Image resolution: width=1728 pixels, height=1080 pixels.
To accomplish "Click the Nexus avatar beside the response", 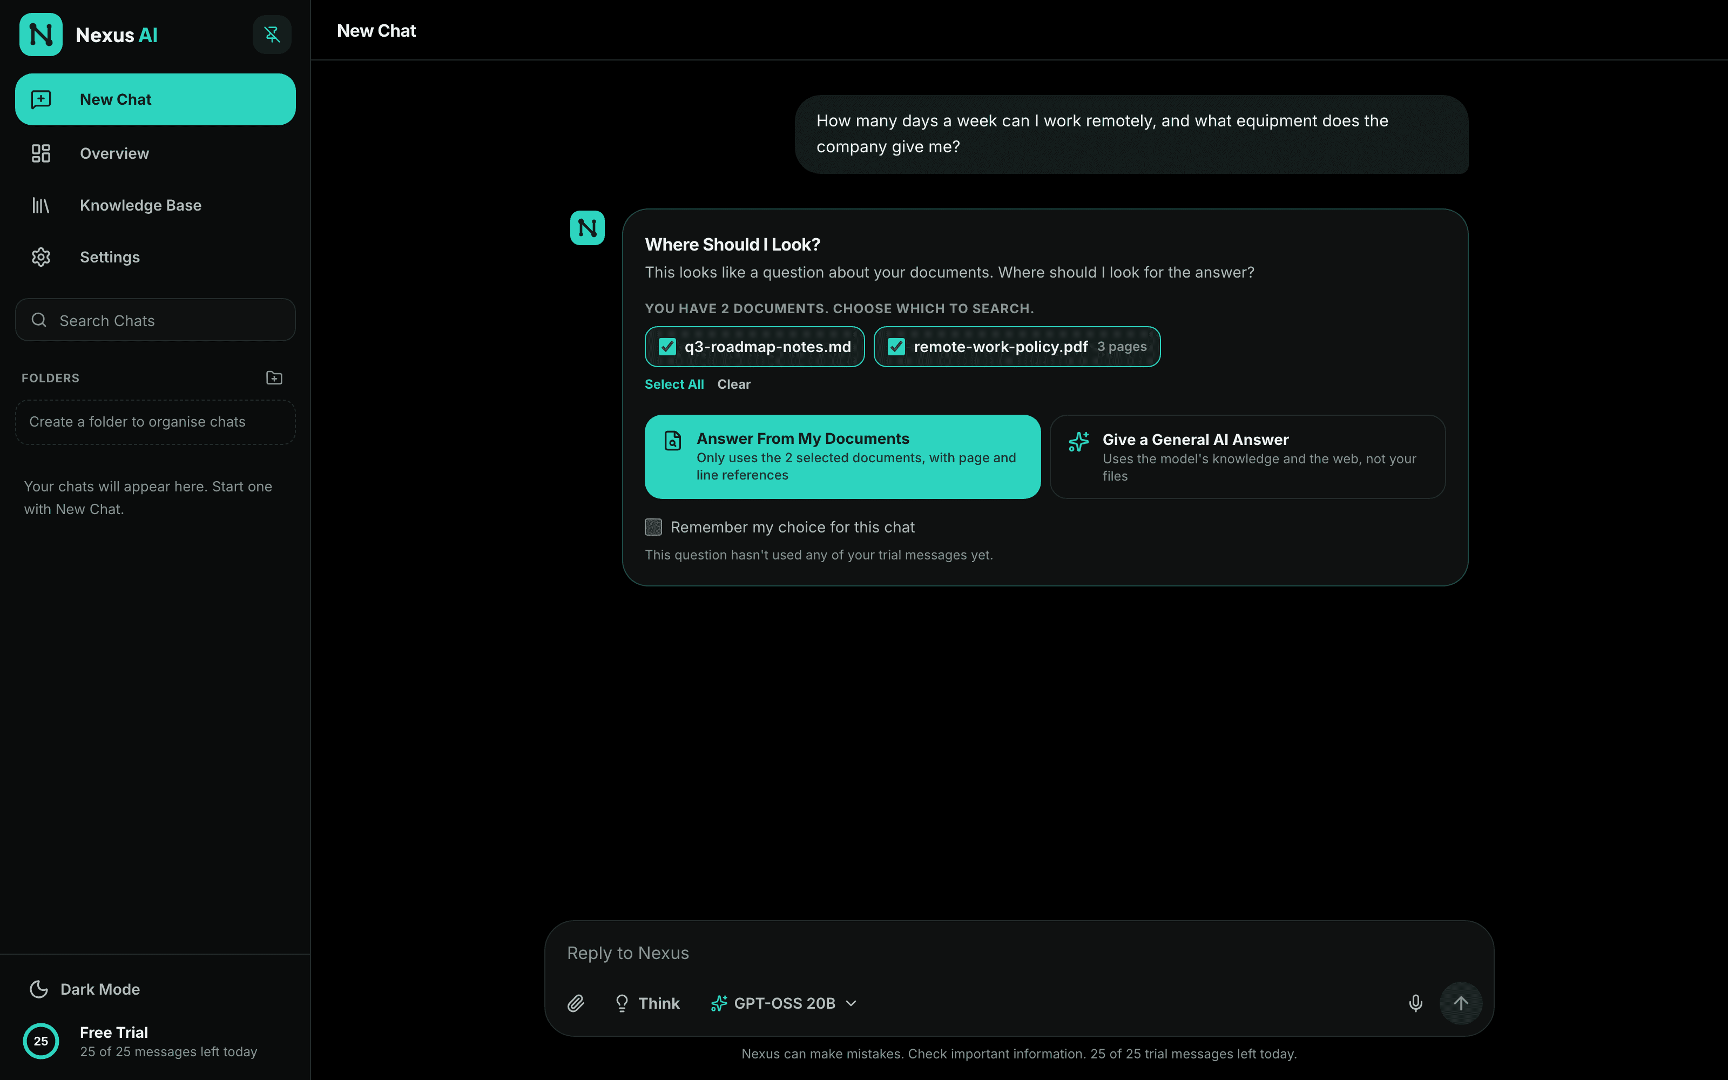I will [587, 228].
